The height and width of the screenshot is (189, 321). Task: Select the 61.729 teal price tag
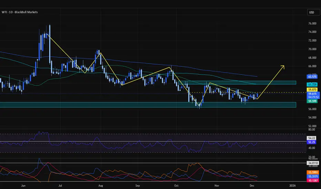point(312,85)
